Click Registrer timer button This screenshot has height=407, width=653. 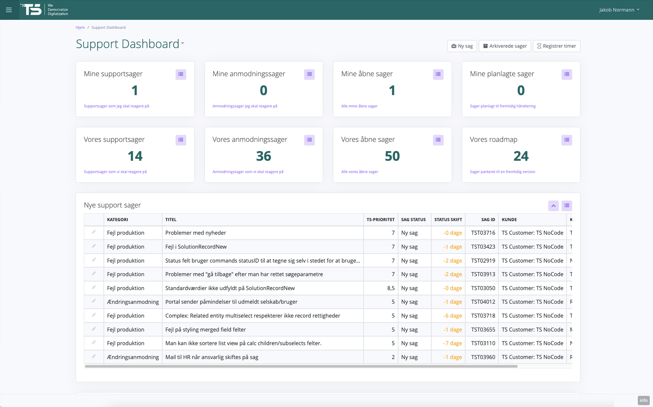pos(556,46)
